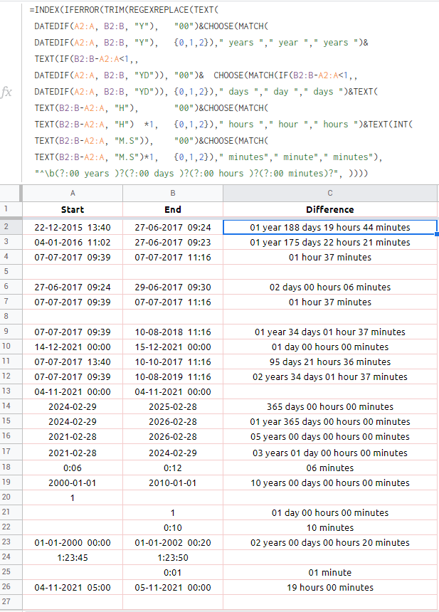Select end cell 0:10
The image size is (439, 612).
click(173, 528)
